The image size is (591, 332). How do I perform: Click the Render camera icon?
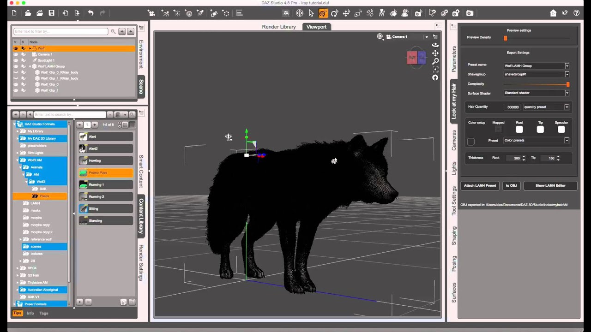click(x=470, y=13)
